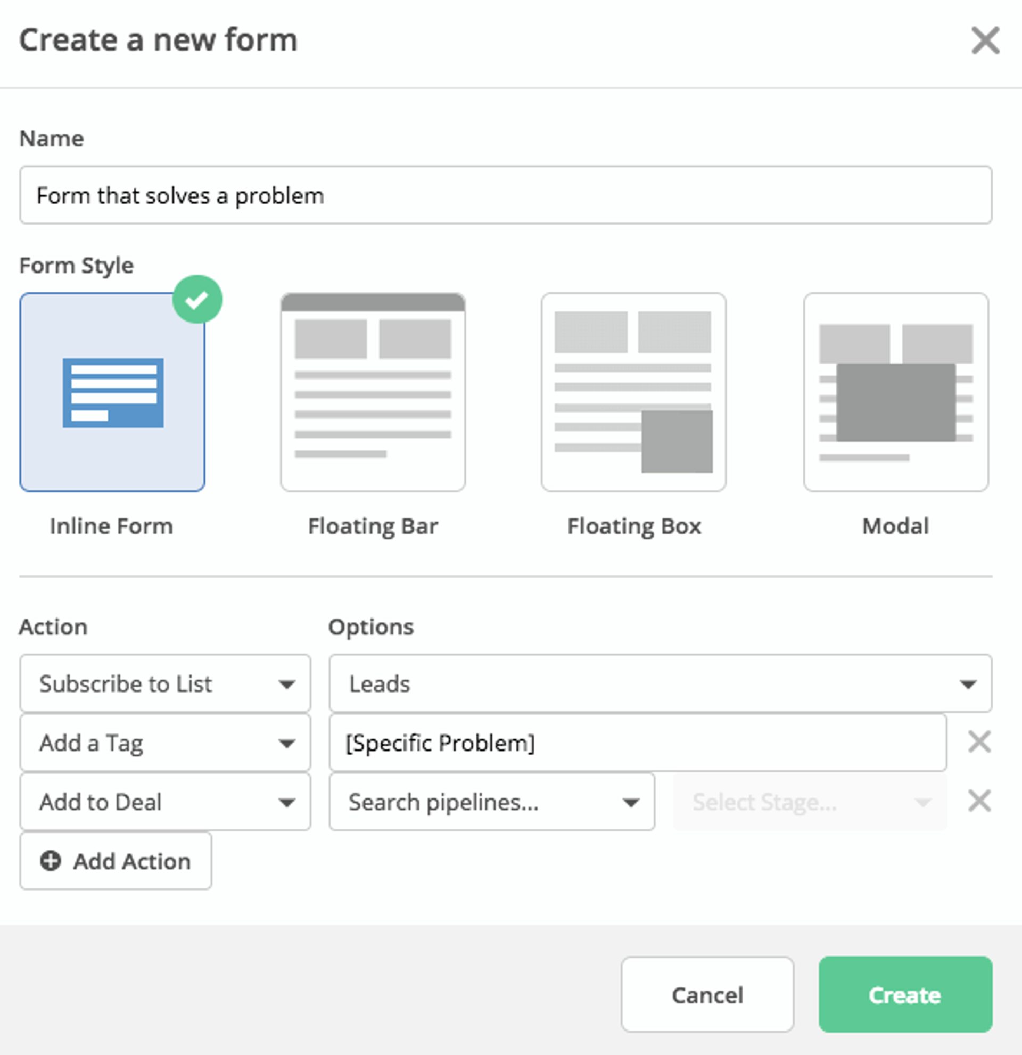
Task: Remove the Specific Problem tag action
Action: coord(980,743)
